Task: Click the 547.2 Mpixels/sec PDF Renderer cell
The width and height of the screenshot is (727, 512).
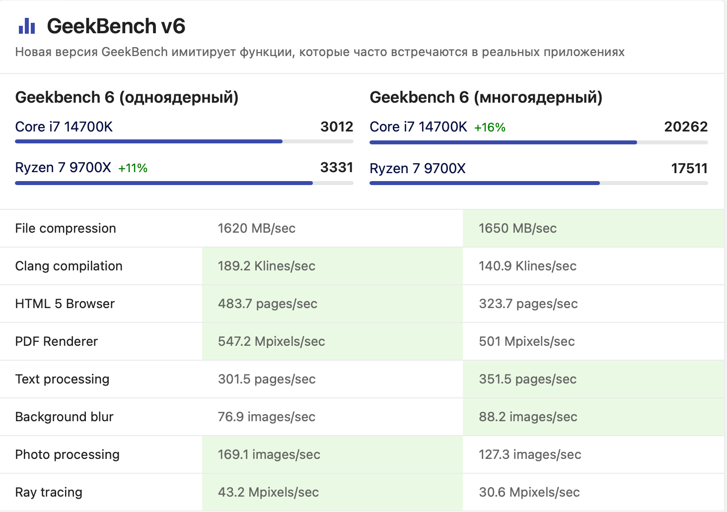Action: click(x=271, y=341)
